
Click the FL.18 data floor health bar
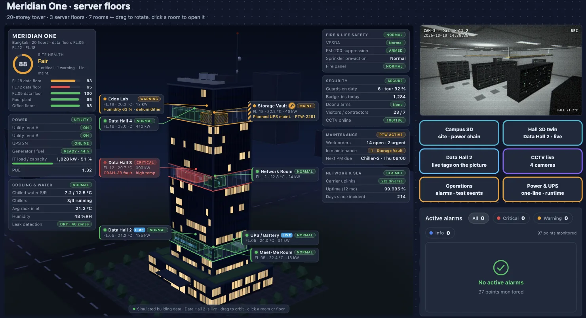[65, 81]
